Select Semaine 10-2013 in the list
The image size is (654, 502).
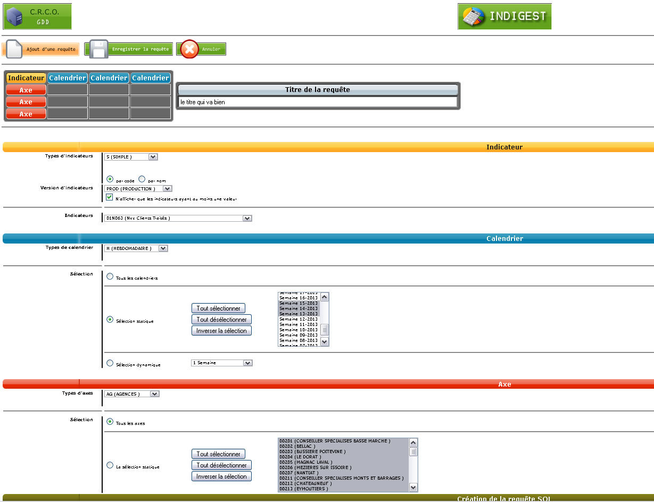coord(299,330)
